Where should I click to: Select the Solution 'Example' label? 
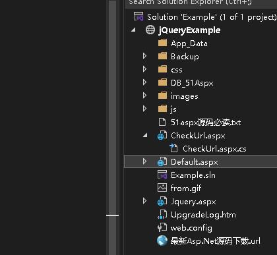(x=212, y=17)
